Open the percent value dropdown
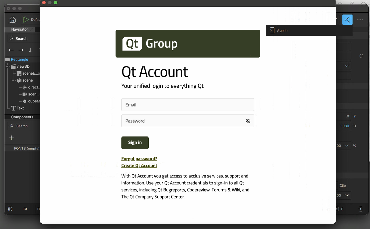The image size is (370, 229). click(x=347, y=146)
